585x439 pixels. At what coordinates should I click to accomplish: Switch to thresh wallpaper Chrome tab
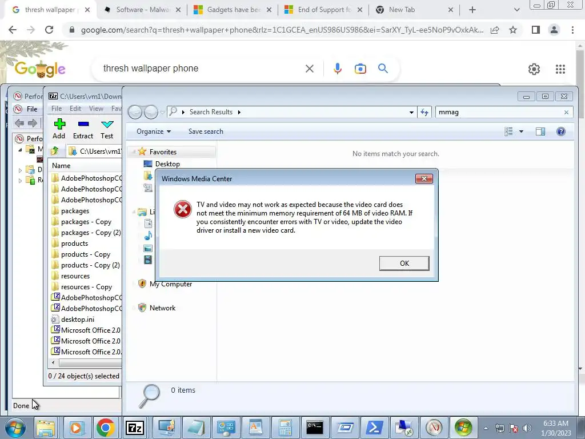(49, 10)
